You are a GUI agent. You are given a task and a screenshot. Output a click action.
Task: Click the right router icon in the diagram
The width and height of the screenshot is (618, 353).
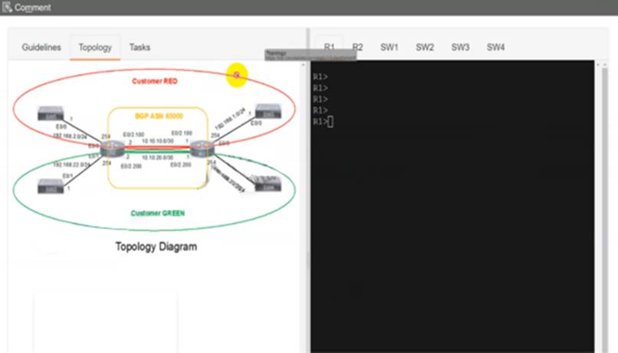(202, 149)
